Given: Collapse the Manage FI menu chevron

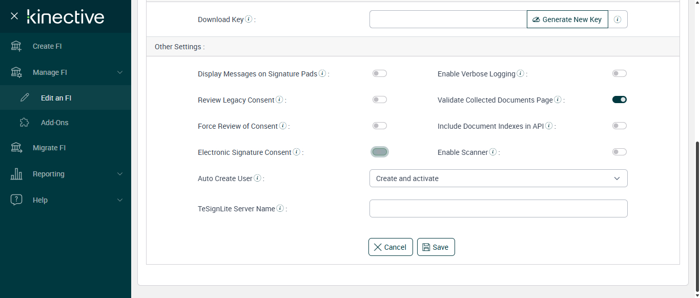Looking at the screenshot, I should (x=120, y=72).
